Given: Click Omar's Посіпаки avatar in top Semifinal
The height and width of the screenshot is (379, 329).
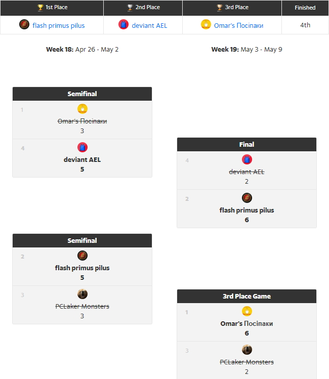Looking at the screenshot, I should pos(83,109).
